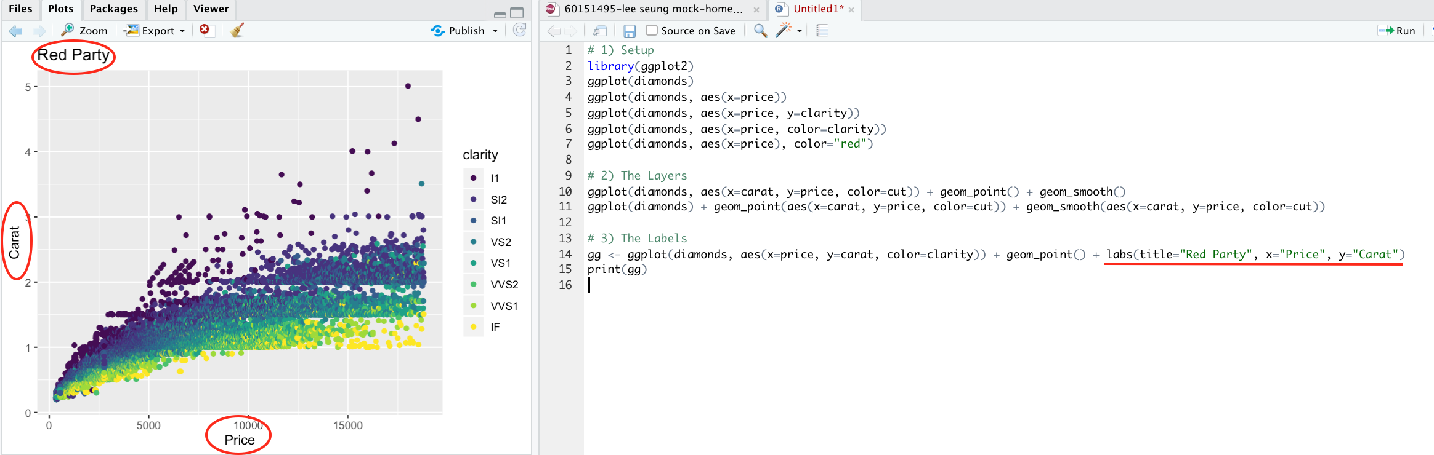Click line 1 comment '# 1) Setup'
Screen dimensions: 1434x455
620,50
